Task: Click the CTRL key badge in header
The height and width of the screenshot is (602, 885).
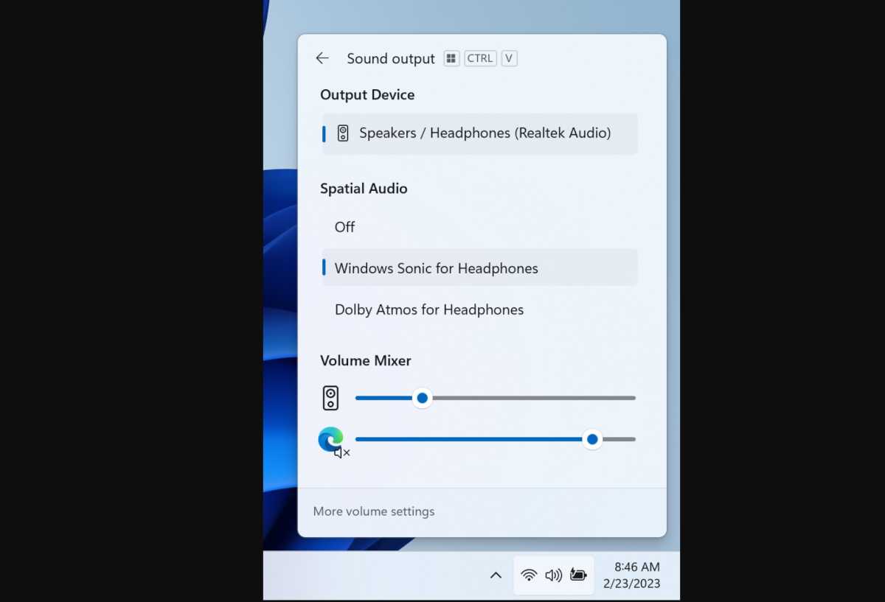Action: pyautogui.click(x=480, y=58)
